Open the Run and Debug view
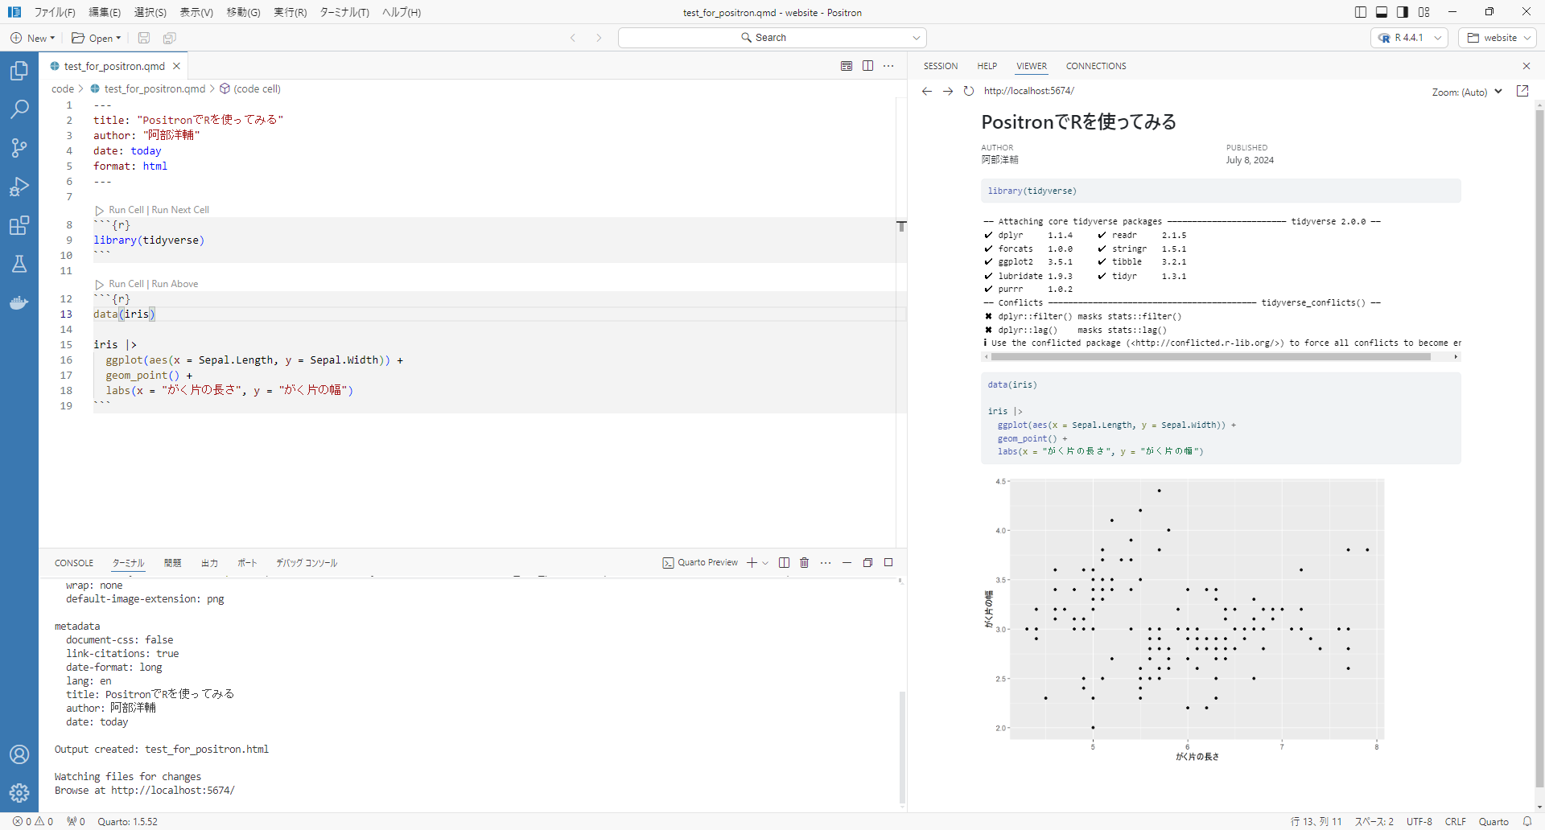Image resolution: width=1545 pixels, height=830 pixels. point(19,187)
